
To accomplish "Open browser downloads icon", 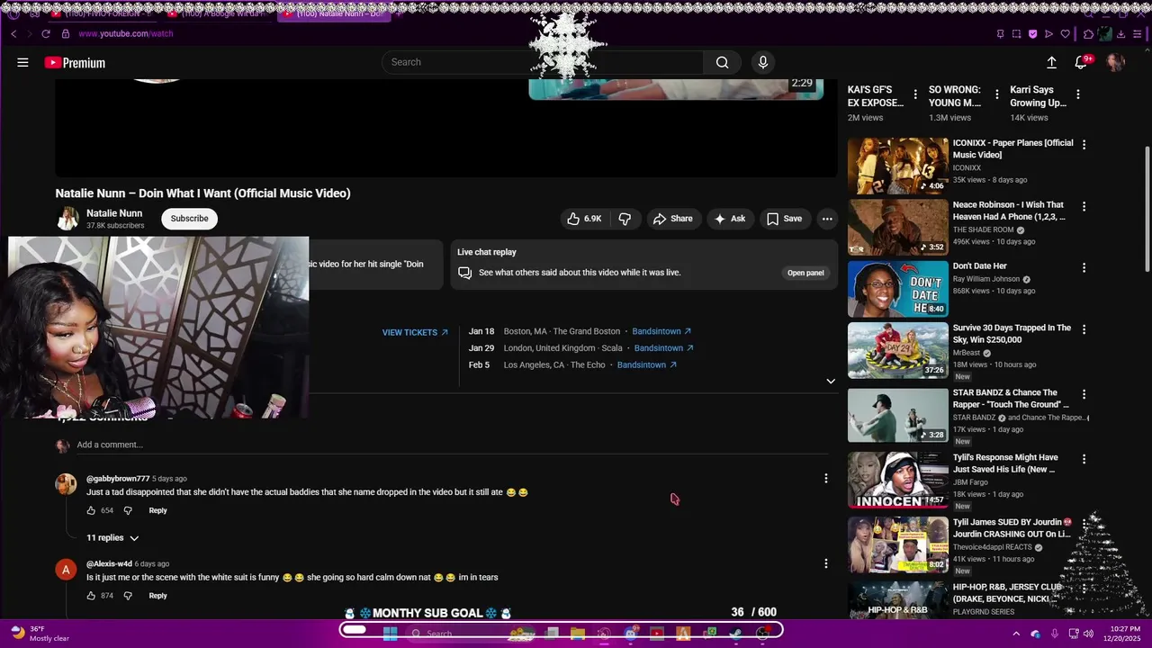I will click(1121, 34).
